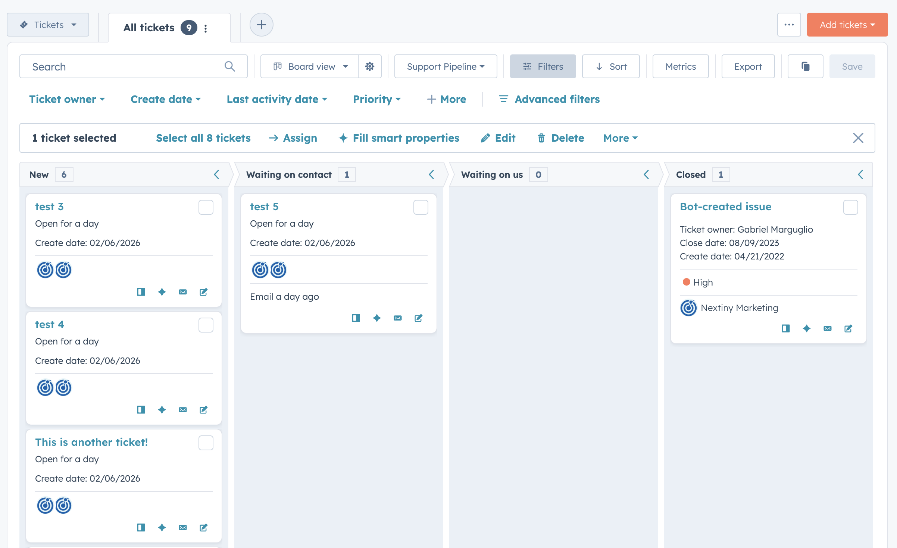
Task: Click the search magnifier icon
Action: tap(230, 66)
